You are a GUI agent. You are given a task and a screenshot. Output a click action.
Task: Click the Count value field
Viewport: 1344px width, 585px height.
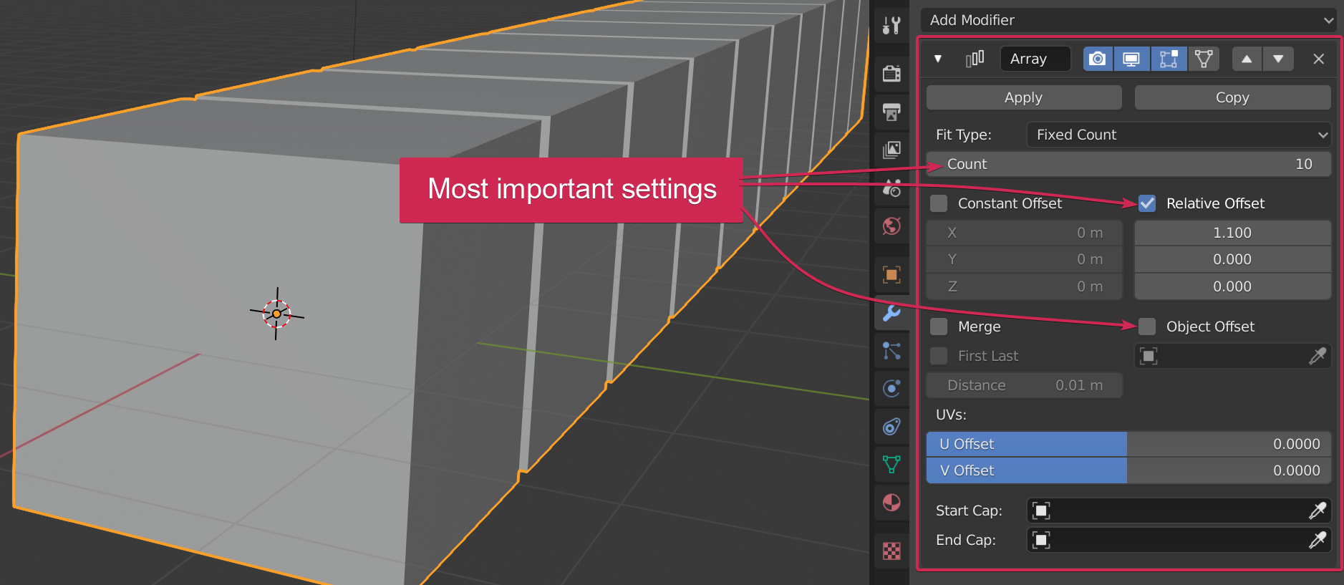point(1128,164)
